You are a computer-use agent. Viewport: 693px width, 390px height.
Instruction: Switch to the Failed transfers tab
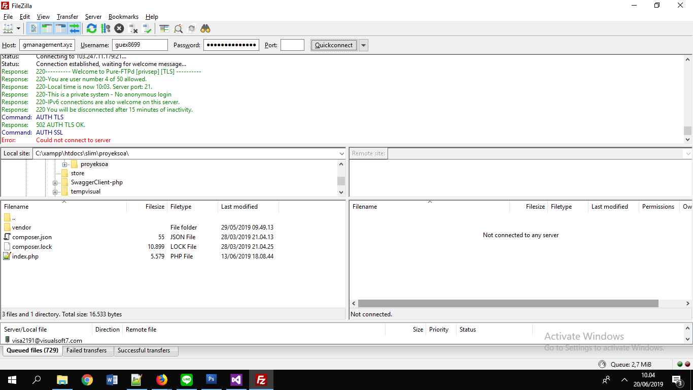87,350
